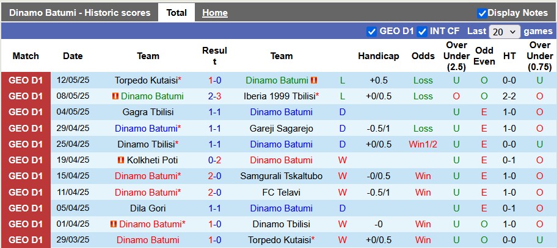
Task: Click Dila Gori team name
Action: [148, 208]
